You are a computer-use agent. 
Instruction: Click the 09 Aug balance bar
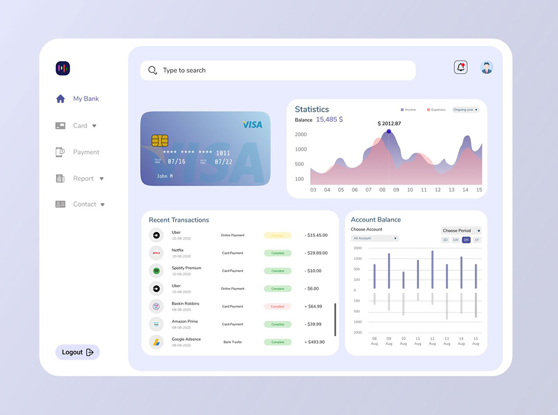pyautogui.click(x=389, y=271)
